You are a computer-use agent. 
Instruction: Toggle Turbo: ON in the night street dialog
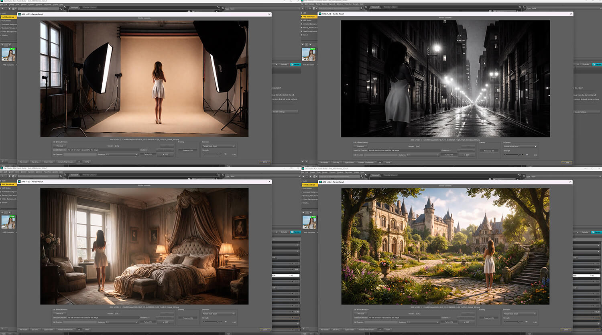tap(449, 155)
